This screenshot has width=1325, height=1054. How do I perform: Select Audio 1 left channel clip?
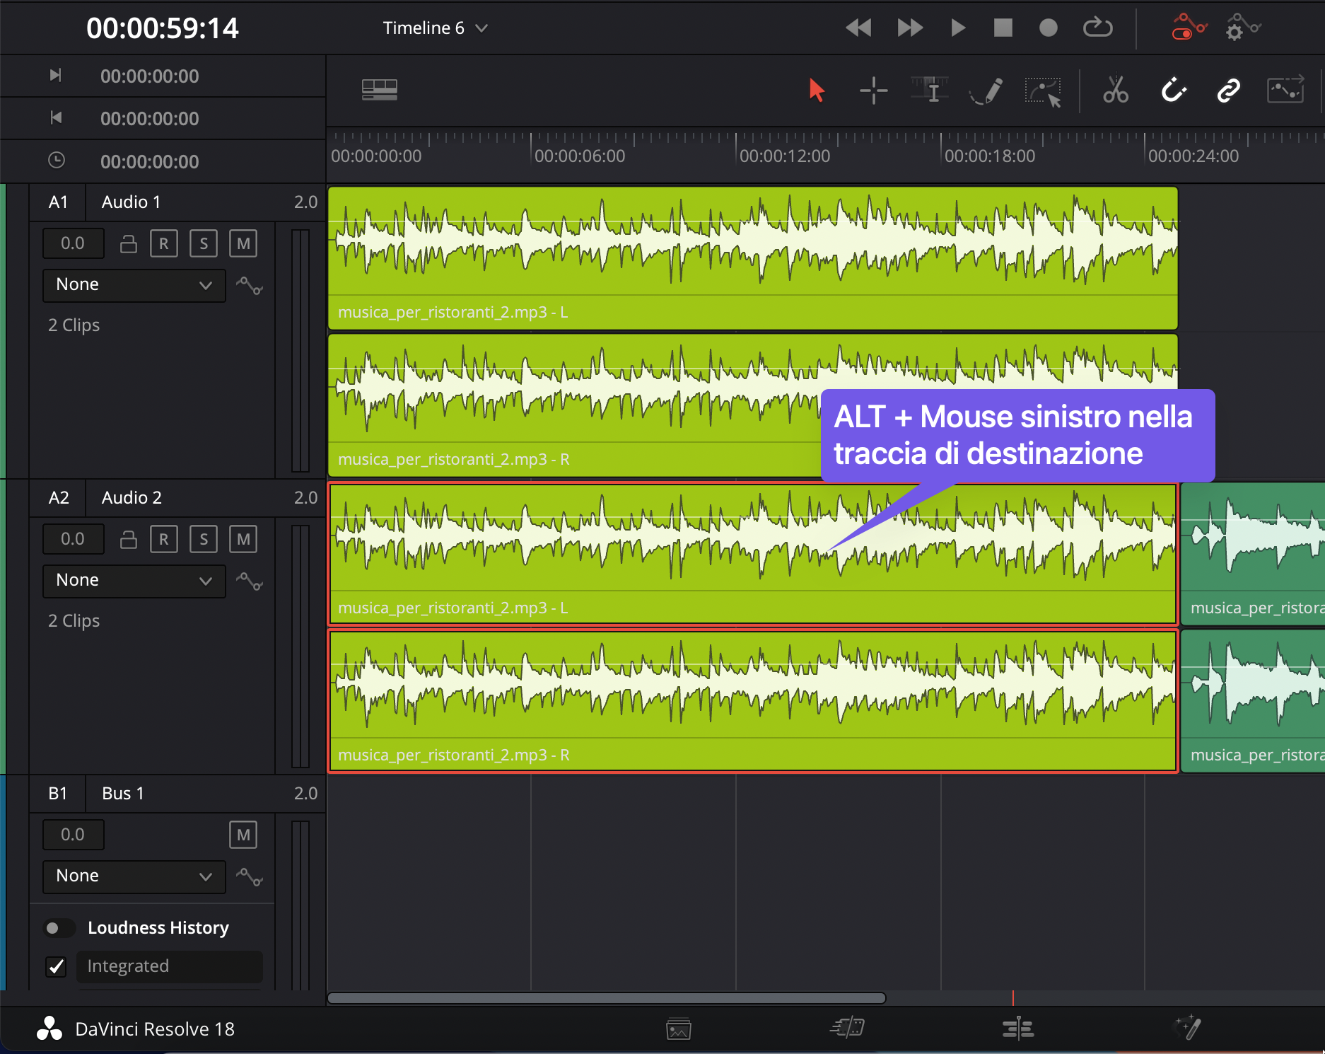click(x=753, y=258)
